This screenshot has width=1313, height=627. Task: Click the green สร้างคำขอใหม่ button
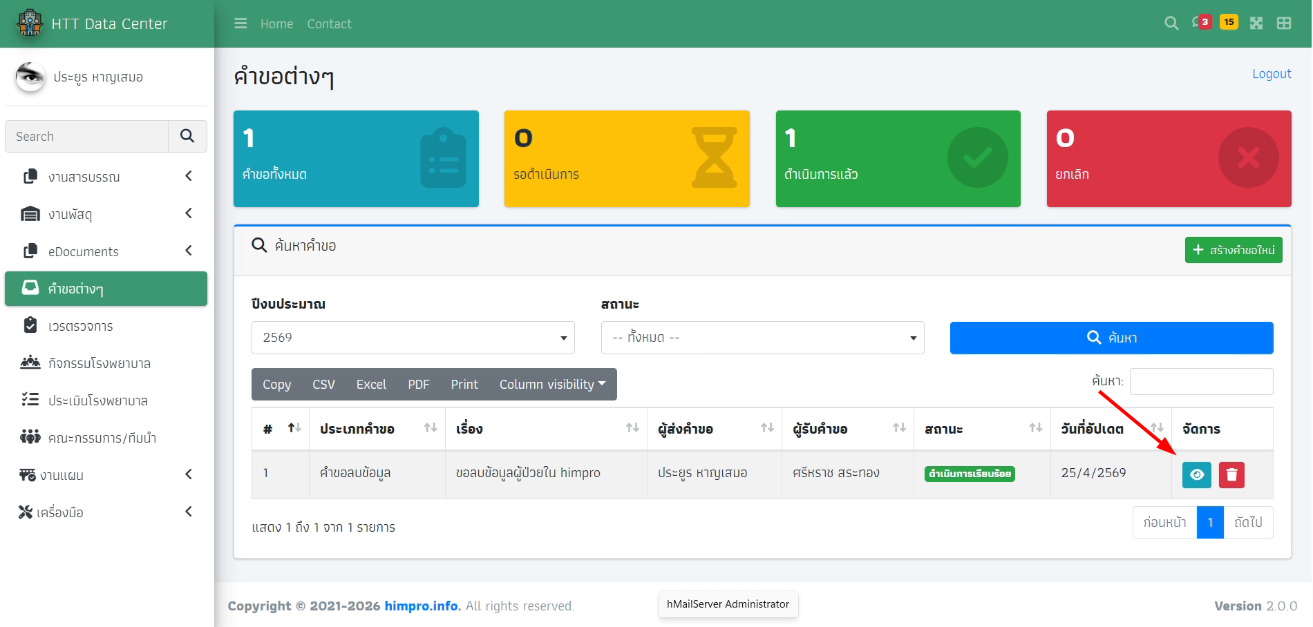point(1234,250)
